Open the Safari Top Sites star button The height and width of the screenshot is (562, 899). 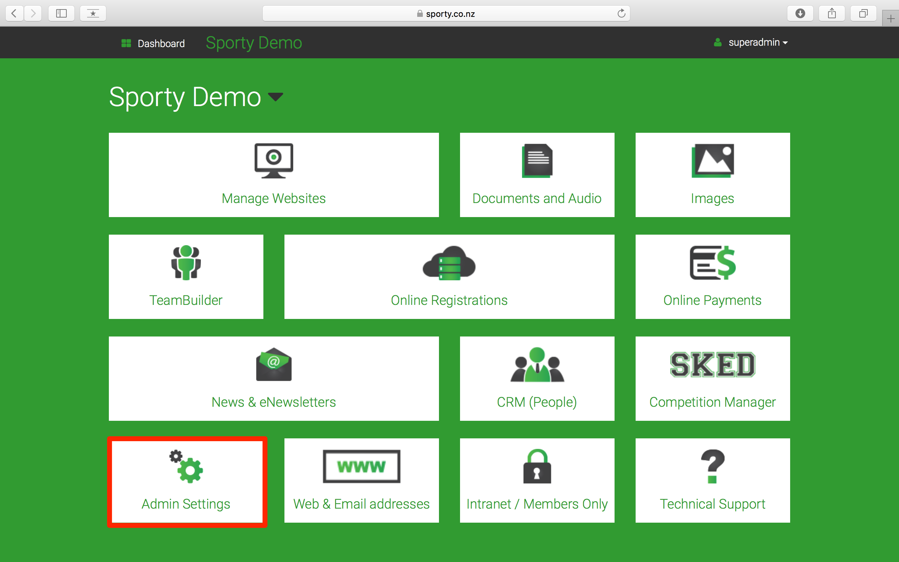point(93,14)
